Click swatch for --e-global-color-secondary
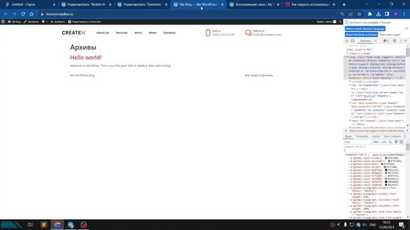This screenshot has height=230, width=410. pos(389,161)
